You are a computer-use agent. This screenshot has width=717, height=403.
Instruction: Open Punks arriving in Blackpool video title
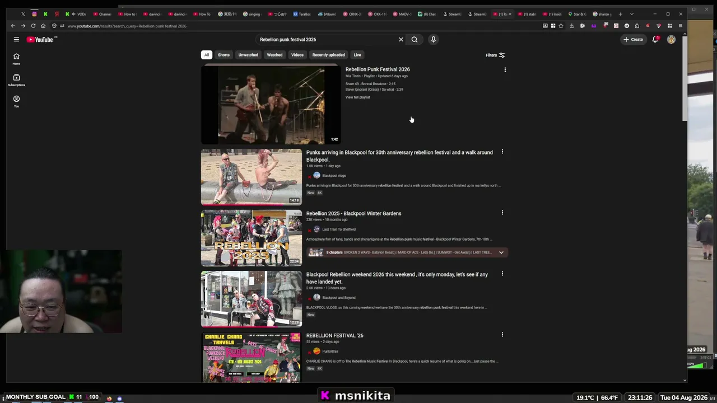click(399, 156)
